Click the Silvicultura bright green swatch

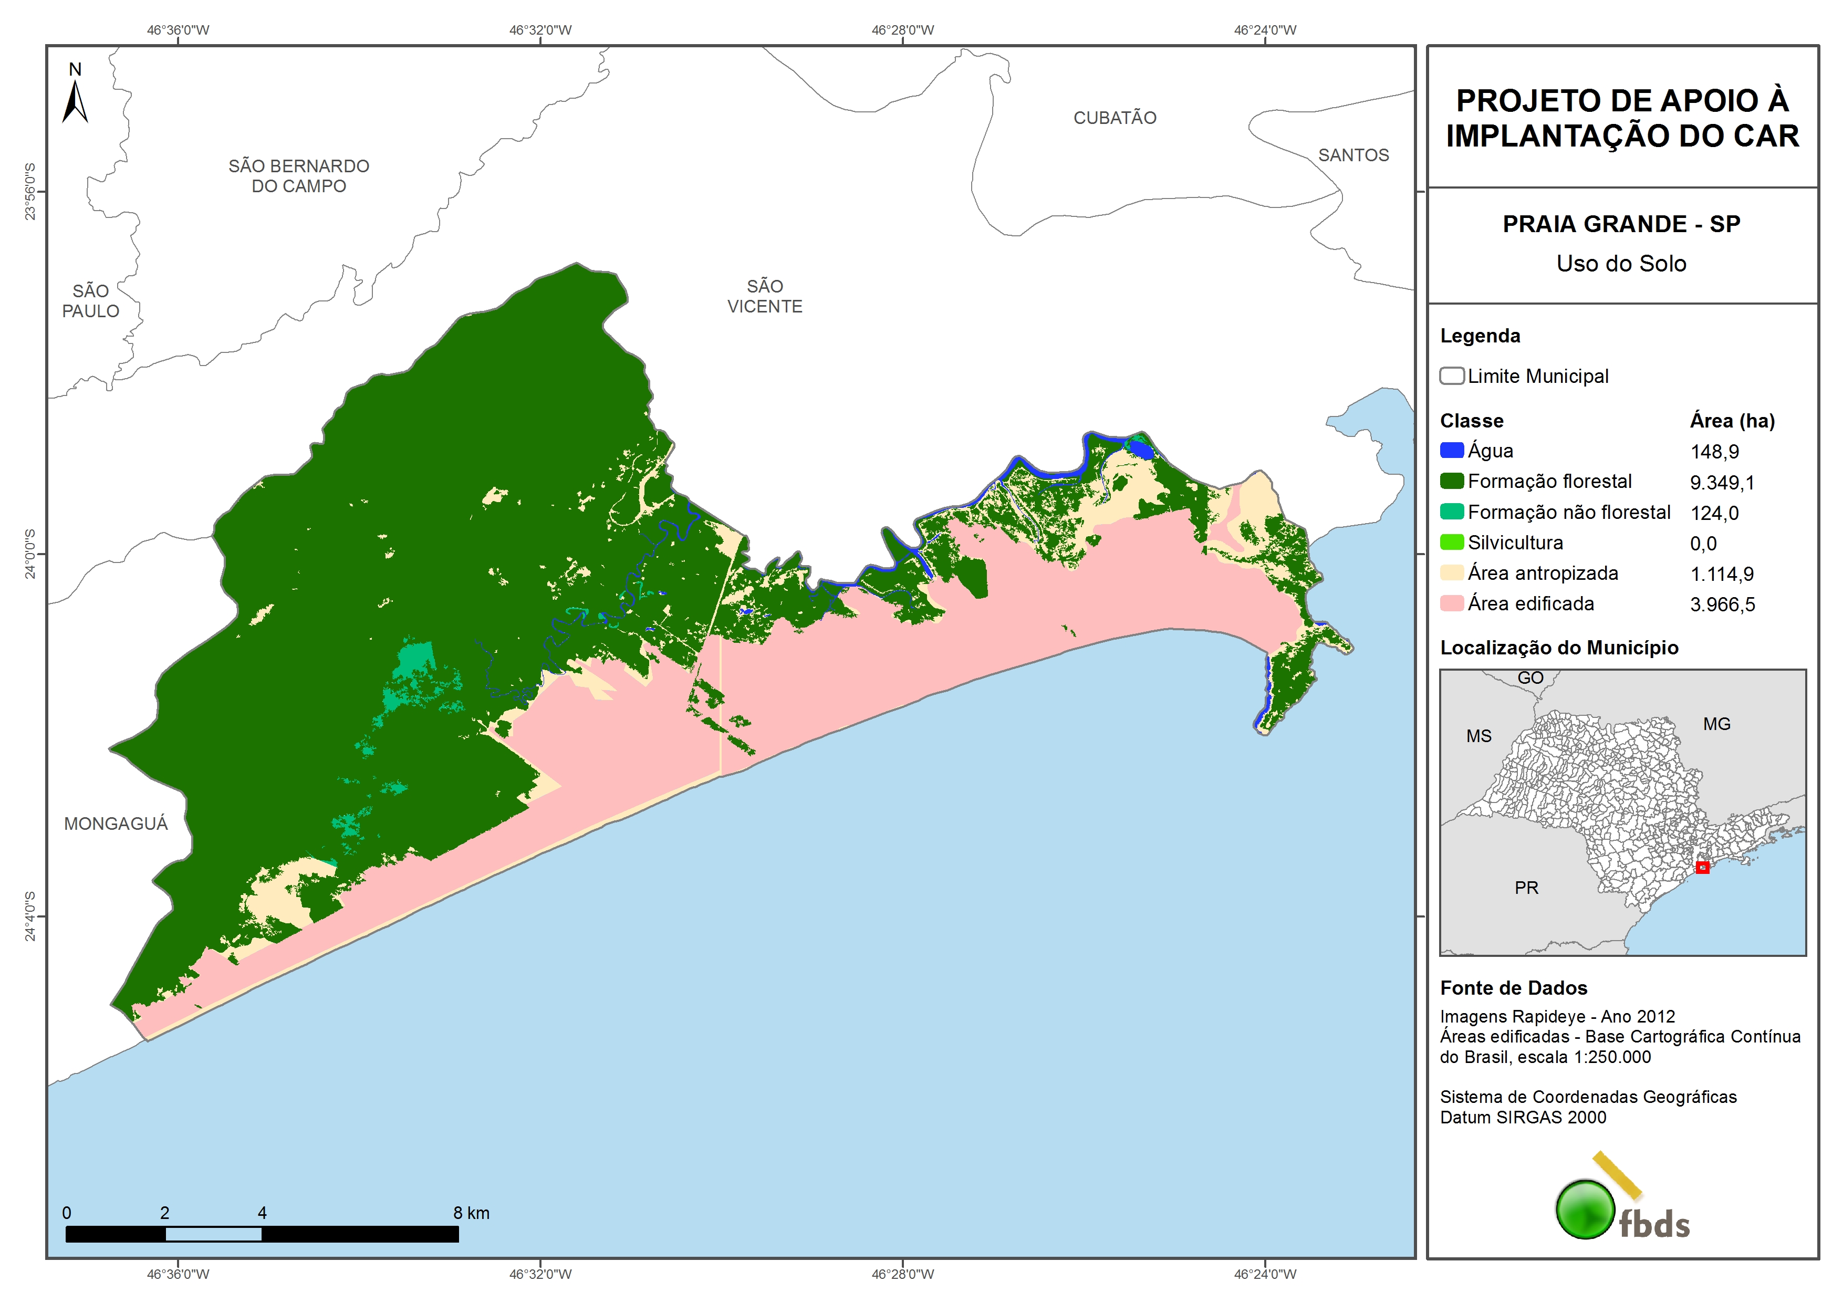(1451, 542)
